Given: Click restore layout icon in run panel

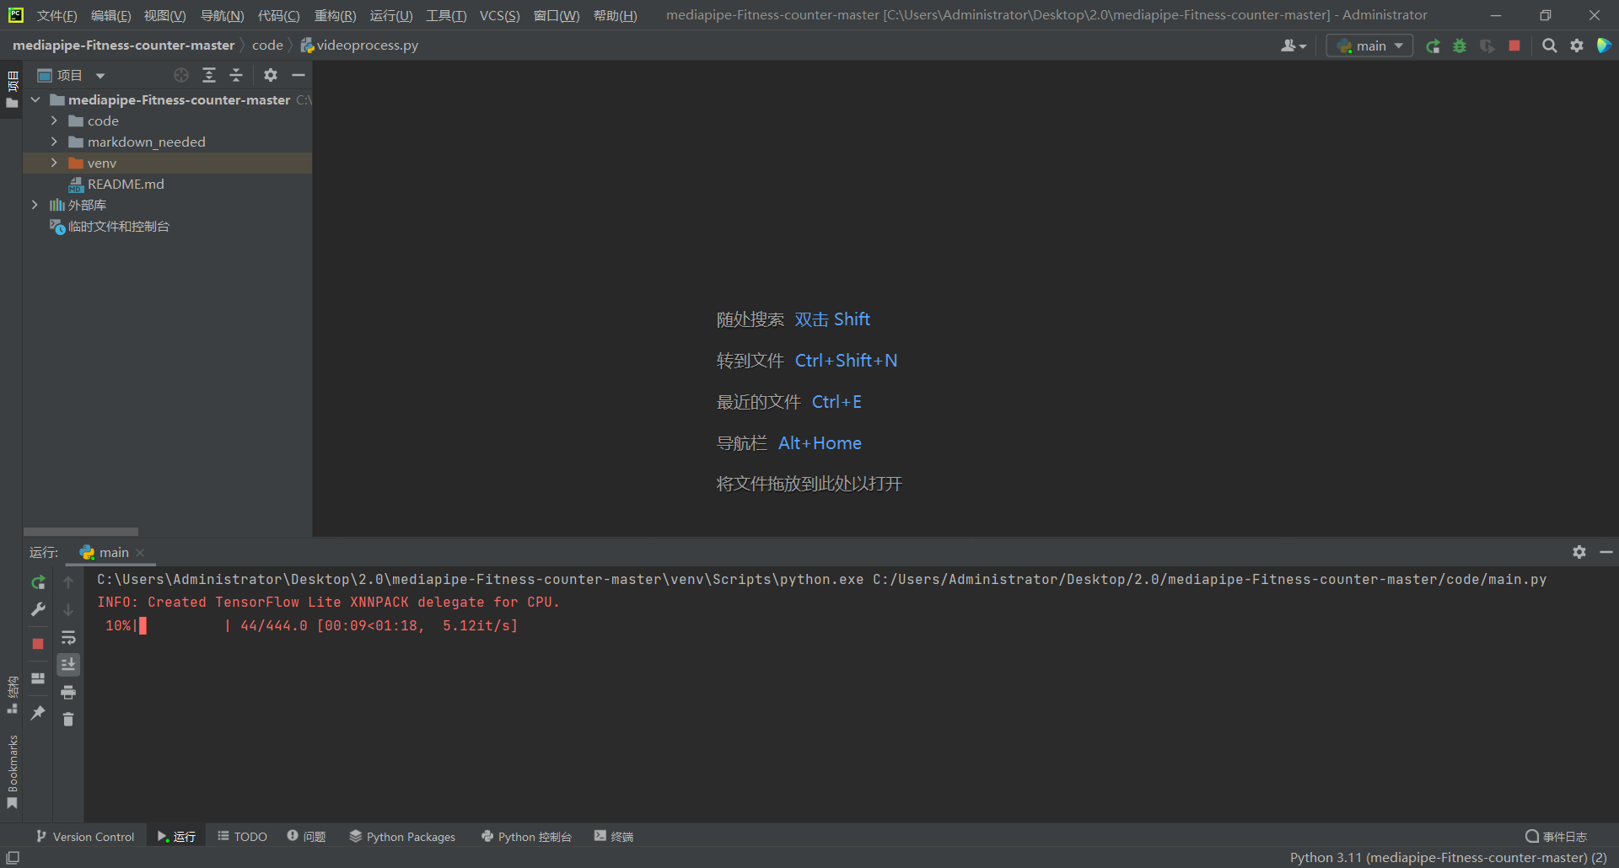Looking at the screenshot, I should tap(38, 678).
